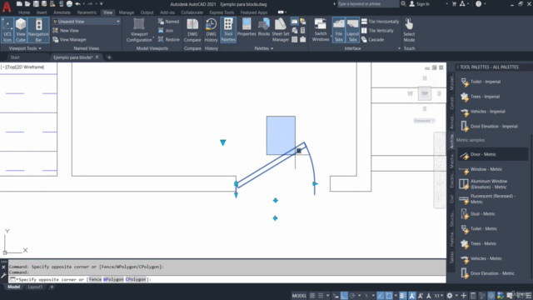Click Switch Windows button
The width and height of the screenshot is (533, 300).
click(321, 30)
